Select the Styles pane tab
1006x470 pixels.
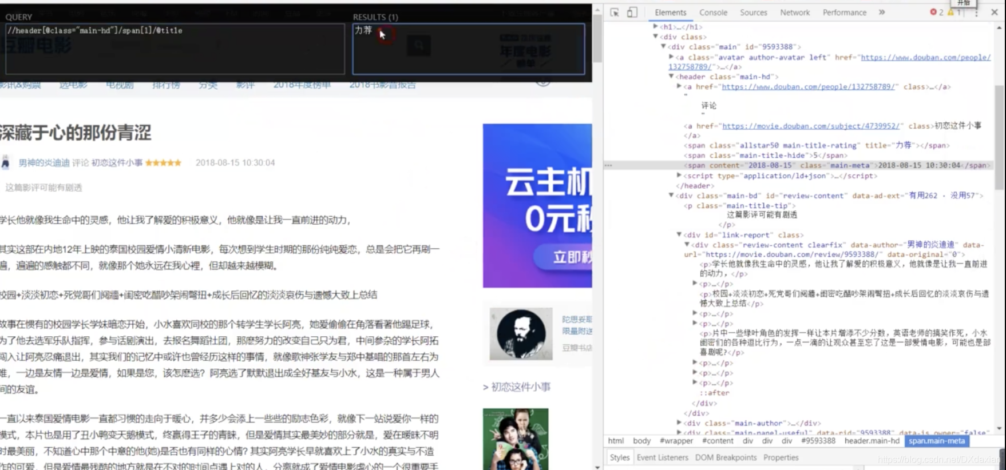tap(619, 457)
